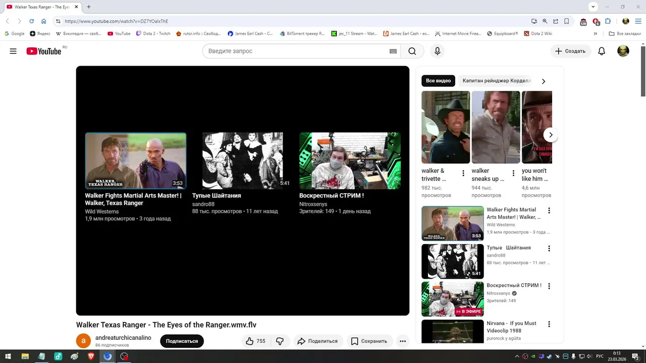Play end-screen Walker Fights Martial Arts Master video
Screen dimensions: 646x363
coord(136,160)
